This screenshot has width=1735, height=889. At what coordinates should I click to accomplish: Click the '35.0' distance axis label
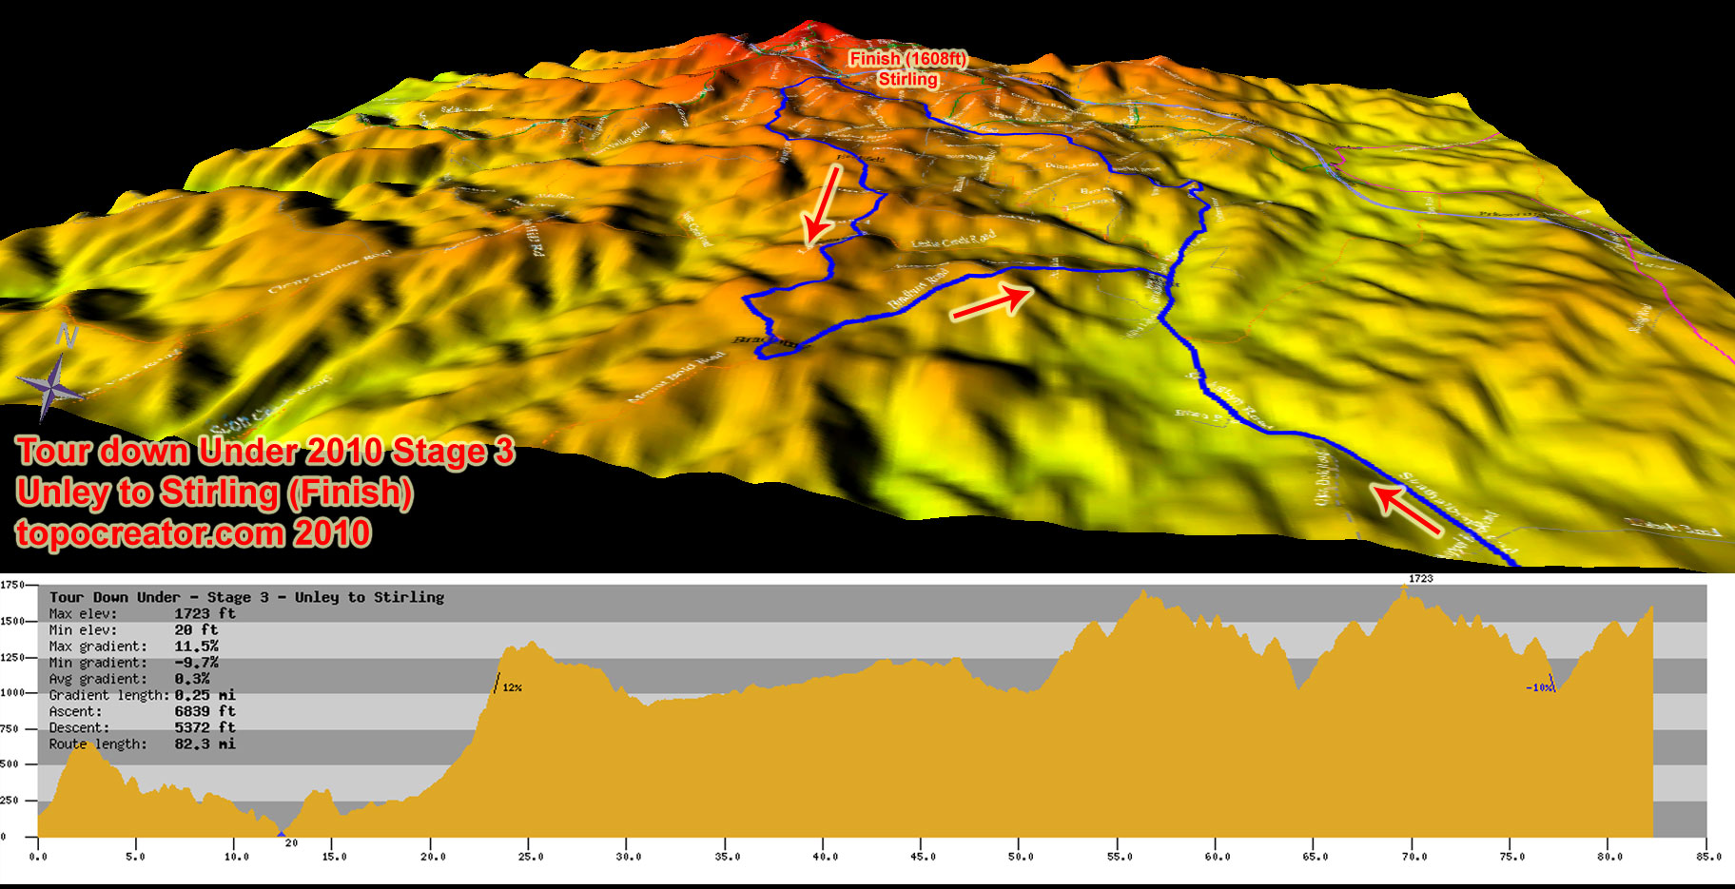point(727,857)
